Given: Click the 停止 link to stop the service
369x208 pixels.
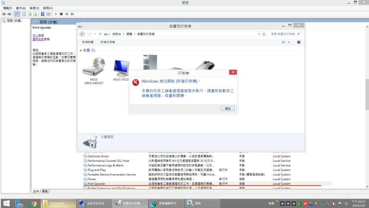Looking at the screenshot, I should pos(35,36).
